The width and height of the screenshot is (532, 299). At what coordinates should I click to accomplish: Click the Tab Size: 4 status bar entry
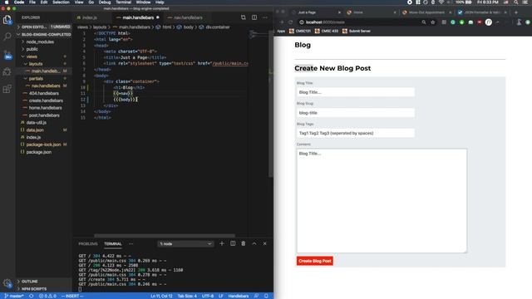click(187, 296)
